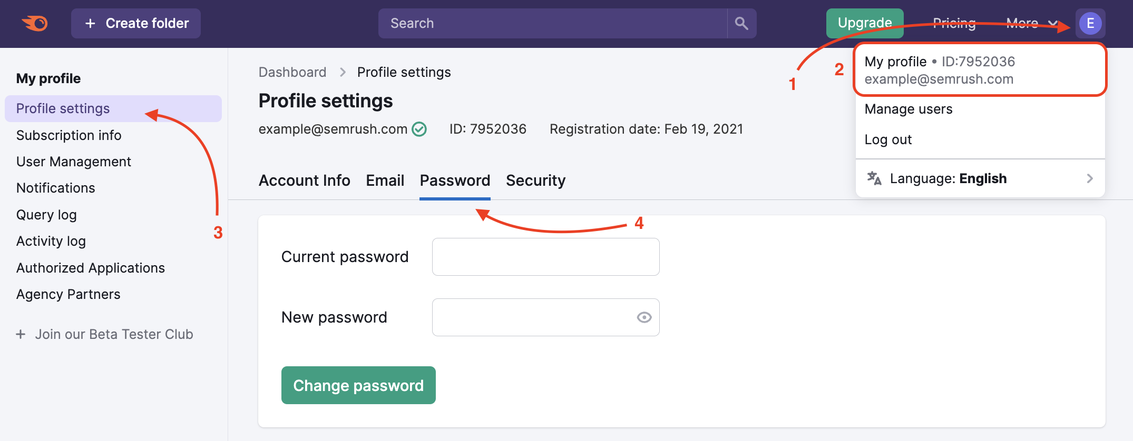Expand the Dashboard breadcrumb chevron

tap(343, 72)
